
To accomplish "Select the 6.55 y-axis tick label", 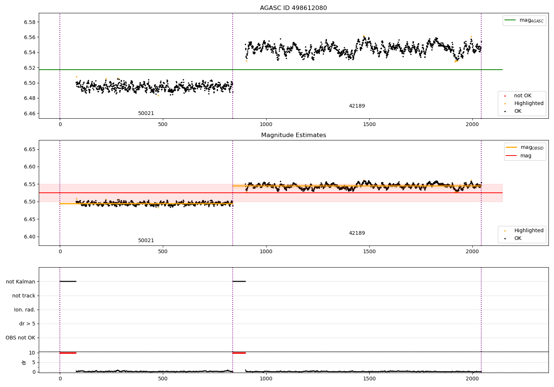I will point(30,184).
